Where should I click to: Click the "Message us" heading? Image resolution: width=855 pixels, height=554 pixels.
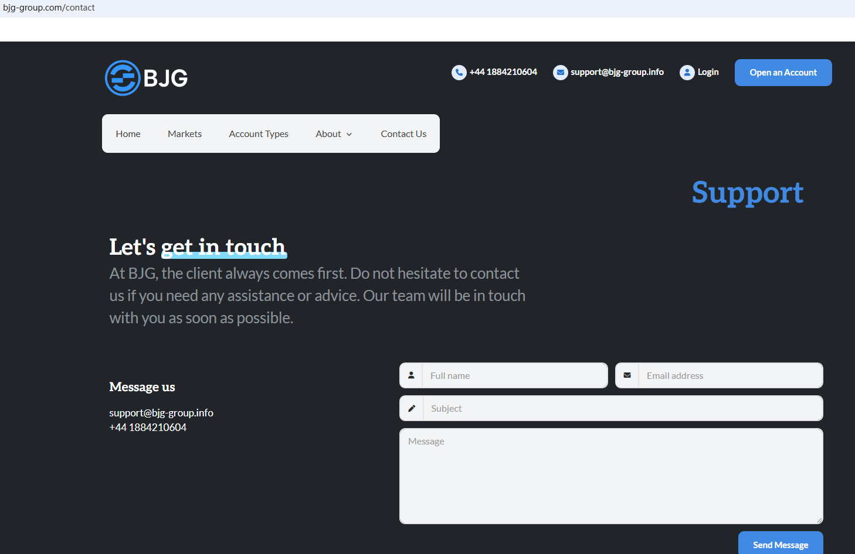(x=142, y=387)
